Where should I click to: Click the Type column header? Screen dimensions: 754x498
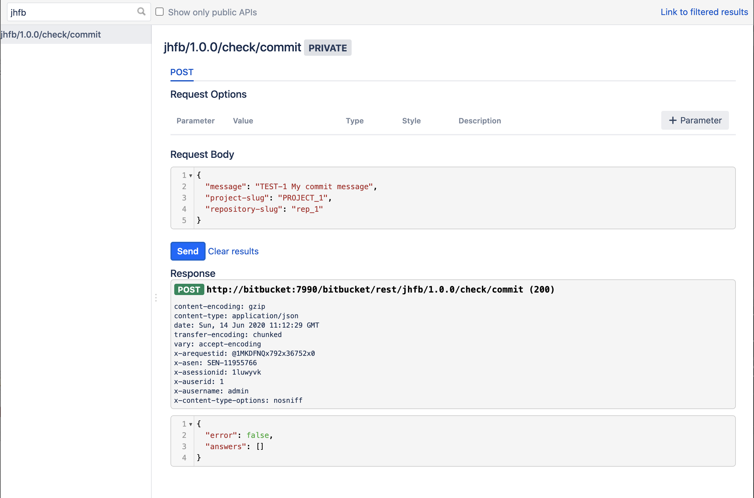click(355, 121)
